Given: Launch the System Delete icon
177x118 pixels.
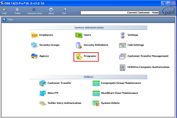Looking at the screenshot, I should (x=96, y=103).
